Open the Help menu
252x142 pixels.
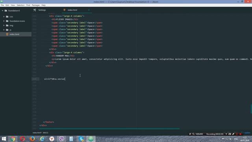[x=43, y=5]
